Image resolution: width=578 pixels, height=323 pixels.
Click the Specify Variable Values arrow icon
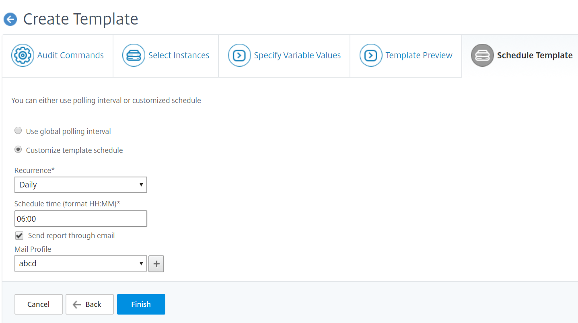(239, 55)
